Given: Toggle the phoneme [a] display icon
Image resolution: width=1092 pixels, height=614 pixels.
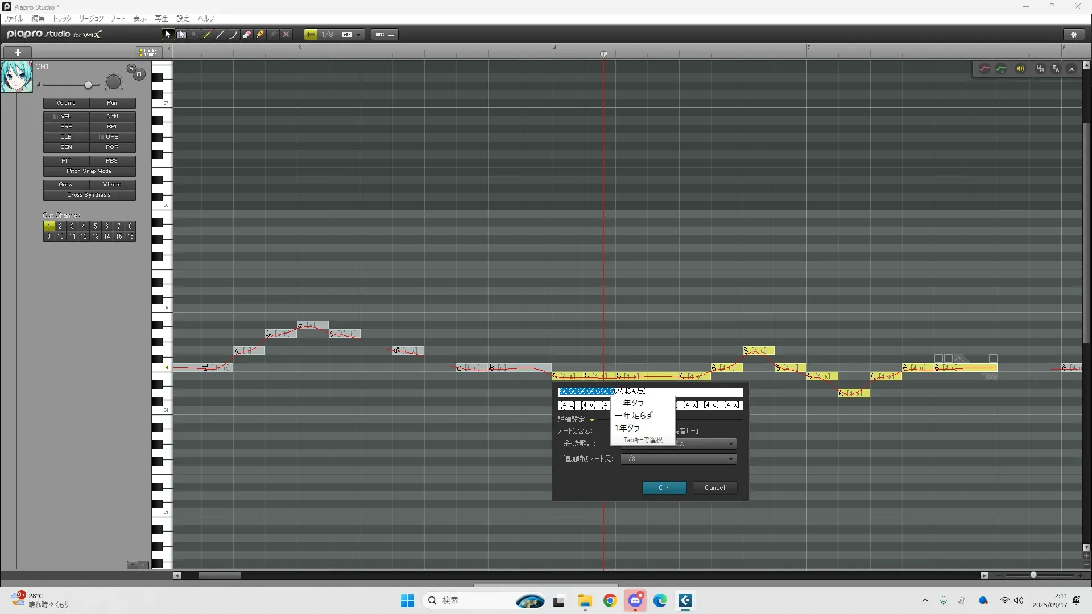Looking at the screenshot, I should tap(1072, 69).
